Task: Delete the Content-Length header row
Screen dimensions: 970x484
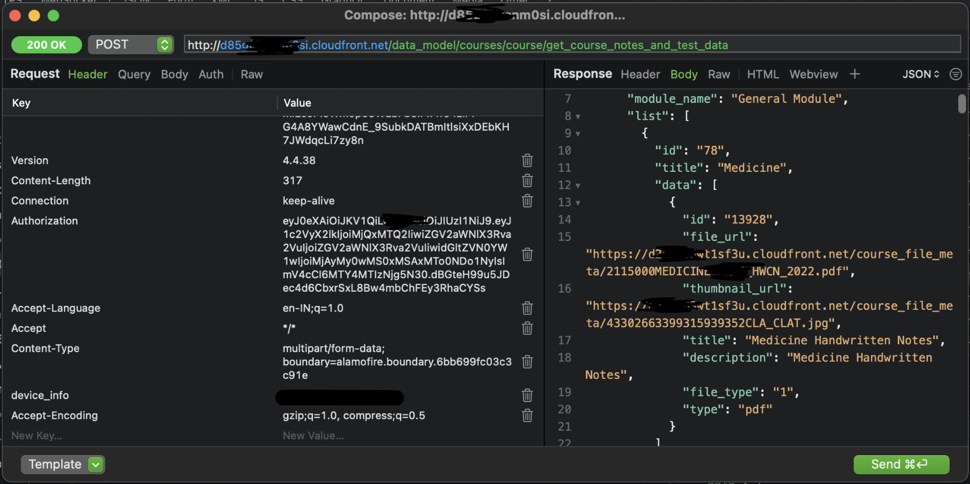Action: tap(527, 181)
